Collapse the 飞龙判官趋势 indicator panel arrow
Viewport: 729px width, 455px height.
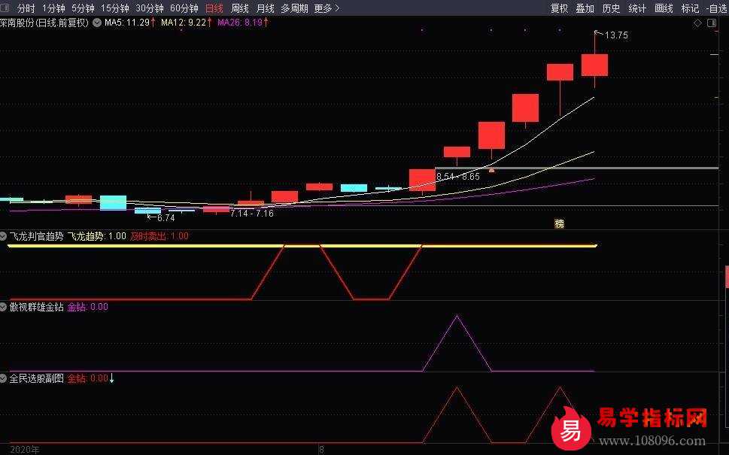5,236
